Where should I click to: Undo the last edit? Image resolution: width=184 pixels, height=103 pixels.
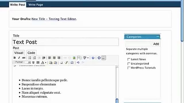point(78,63)
